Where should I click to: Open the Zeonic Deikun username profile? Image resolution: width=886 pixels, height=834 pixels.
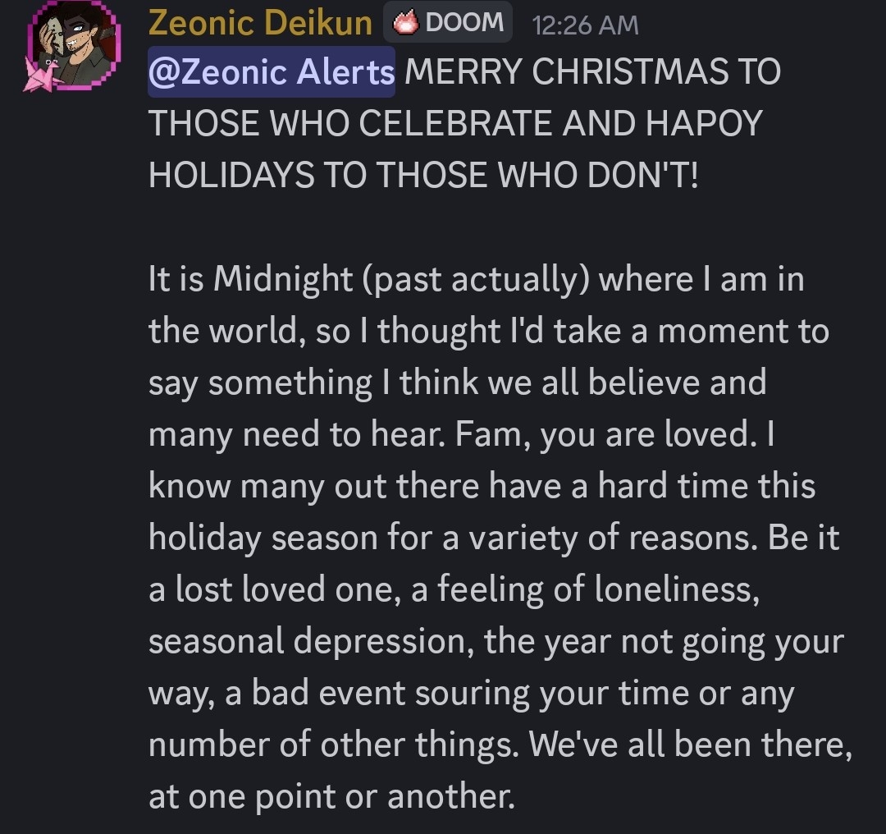point(260,24)
